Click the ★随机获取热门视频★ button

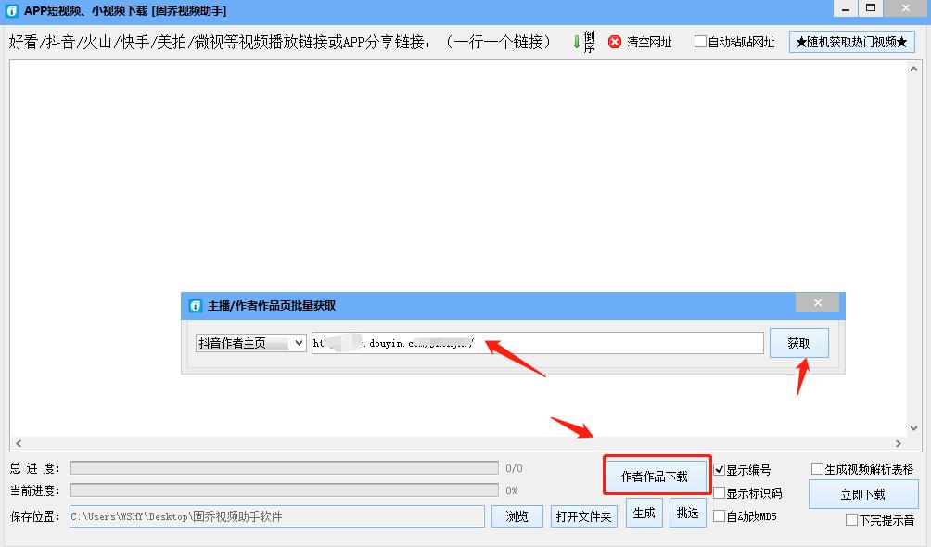tap(853, 41)
